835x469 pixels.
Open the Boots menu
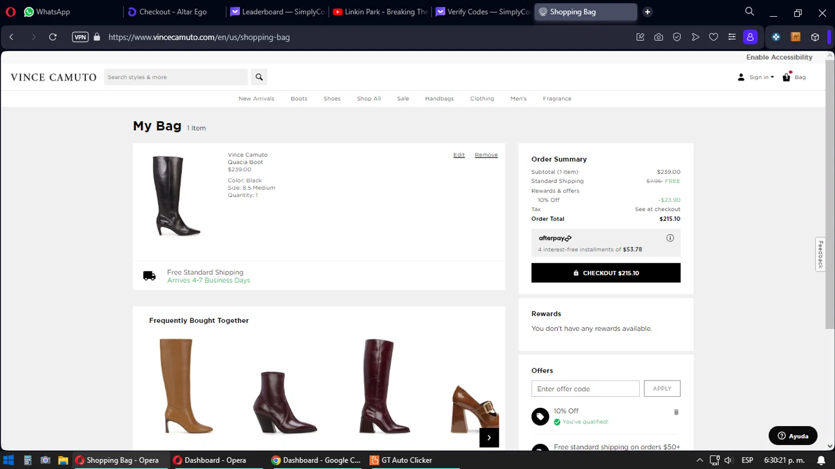(299, 98)
